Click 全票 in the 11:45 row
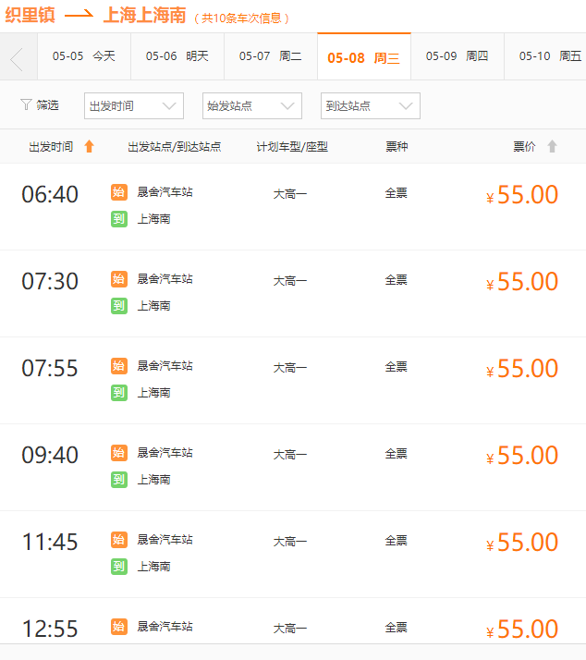The image size is (586, 660). coord(397,541)
